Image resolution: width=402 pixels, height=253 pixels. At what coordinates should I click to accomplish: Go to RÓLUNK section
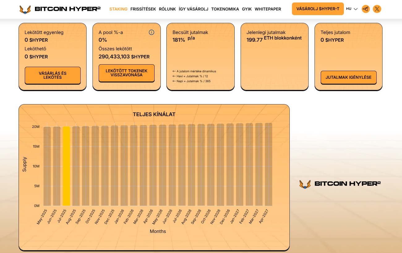click(x=167, y=9)
